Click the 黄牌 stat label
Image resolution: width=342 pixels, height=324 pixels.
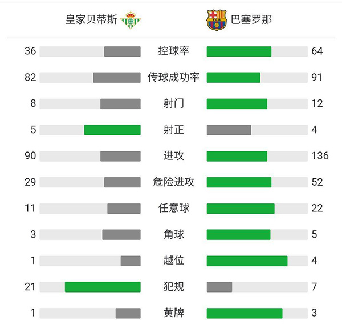click(173, 313)
